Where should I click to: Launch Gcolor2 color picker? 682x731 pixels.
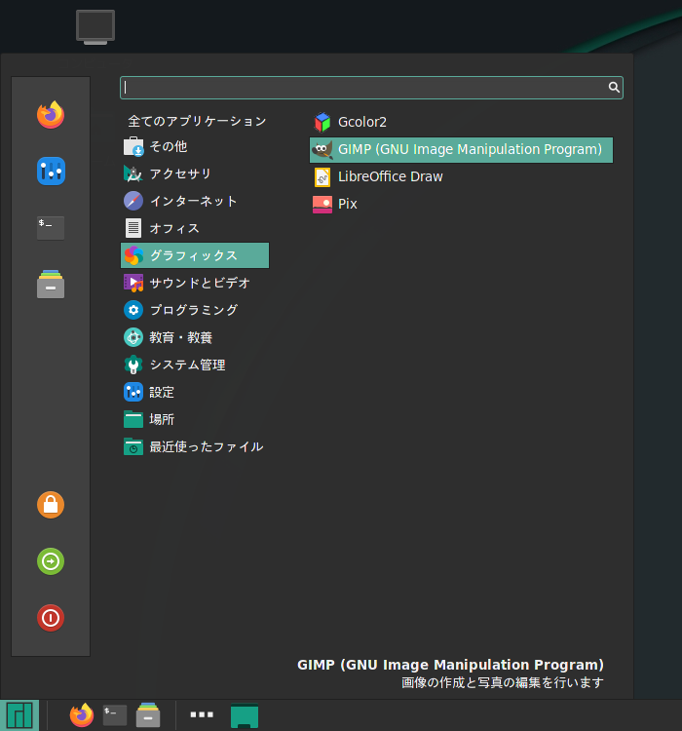point(461,122)
